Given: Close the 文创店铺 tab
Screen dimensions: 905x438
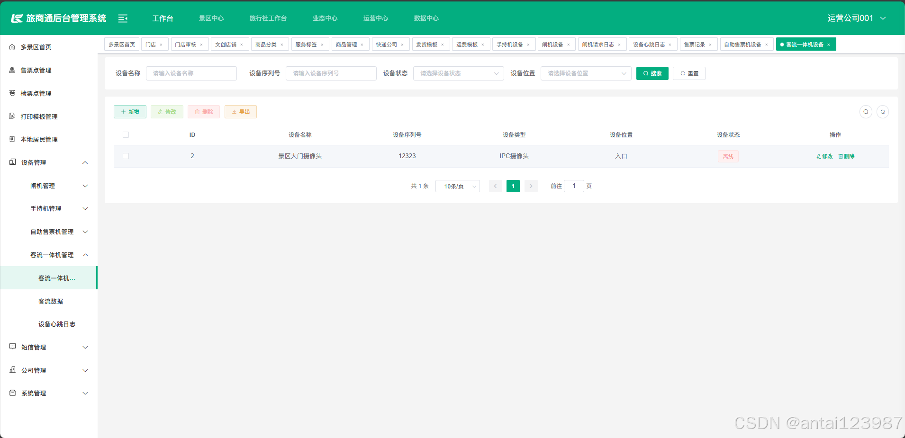Looking at the screenshot, I should click(242, 45).
